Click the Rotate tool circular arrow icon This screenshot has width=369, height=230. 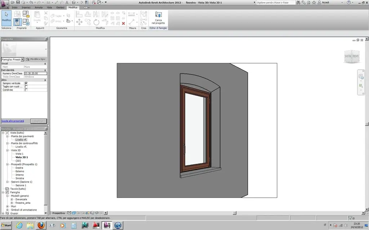96,22
